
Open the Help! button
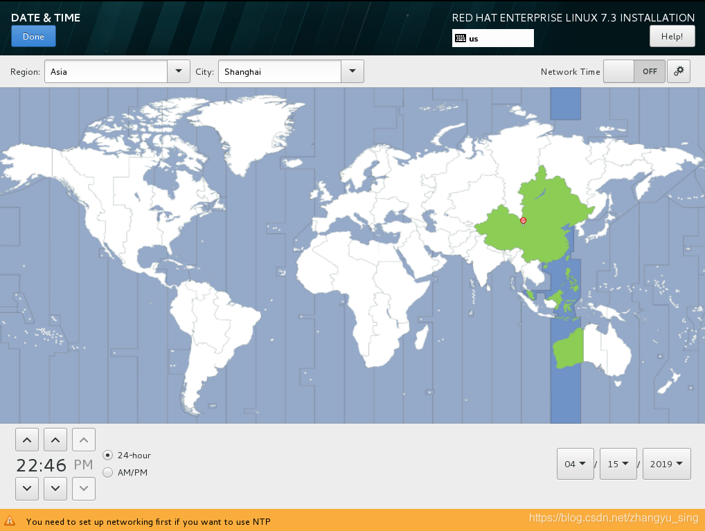click(x=672, y=37)
